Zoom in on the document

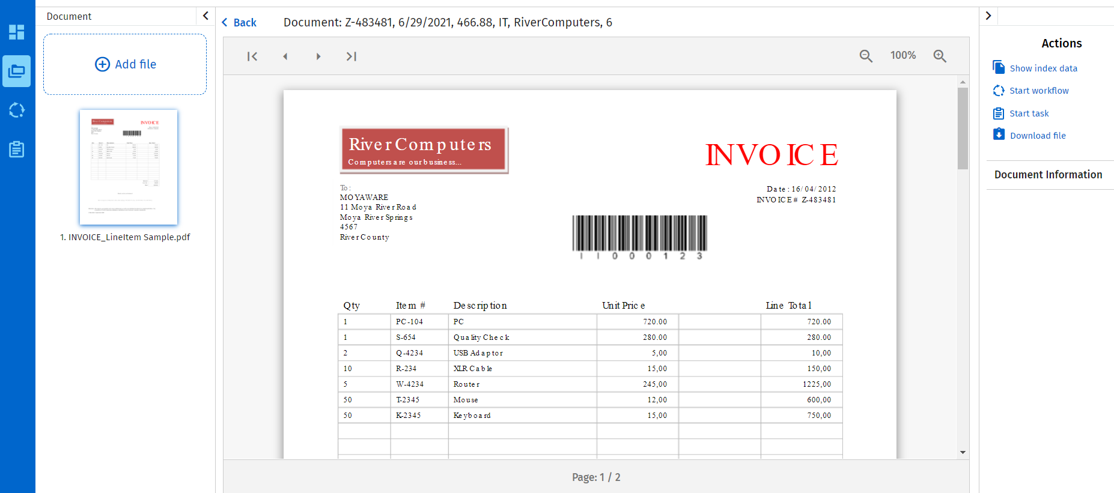pos(940,56)
